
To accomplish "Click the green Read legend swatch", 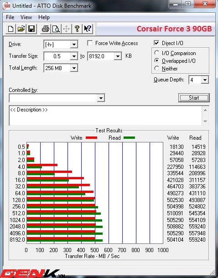I will click(x=129, y=138).
